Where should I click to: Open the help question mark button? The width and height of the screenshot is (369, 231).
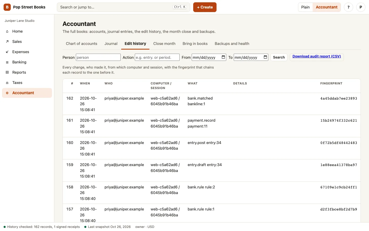point(348,7)
